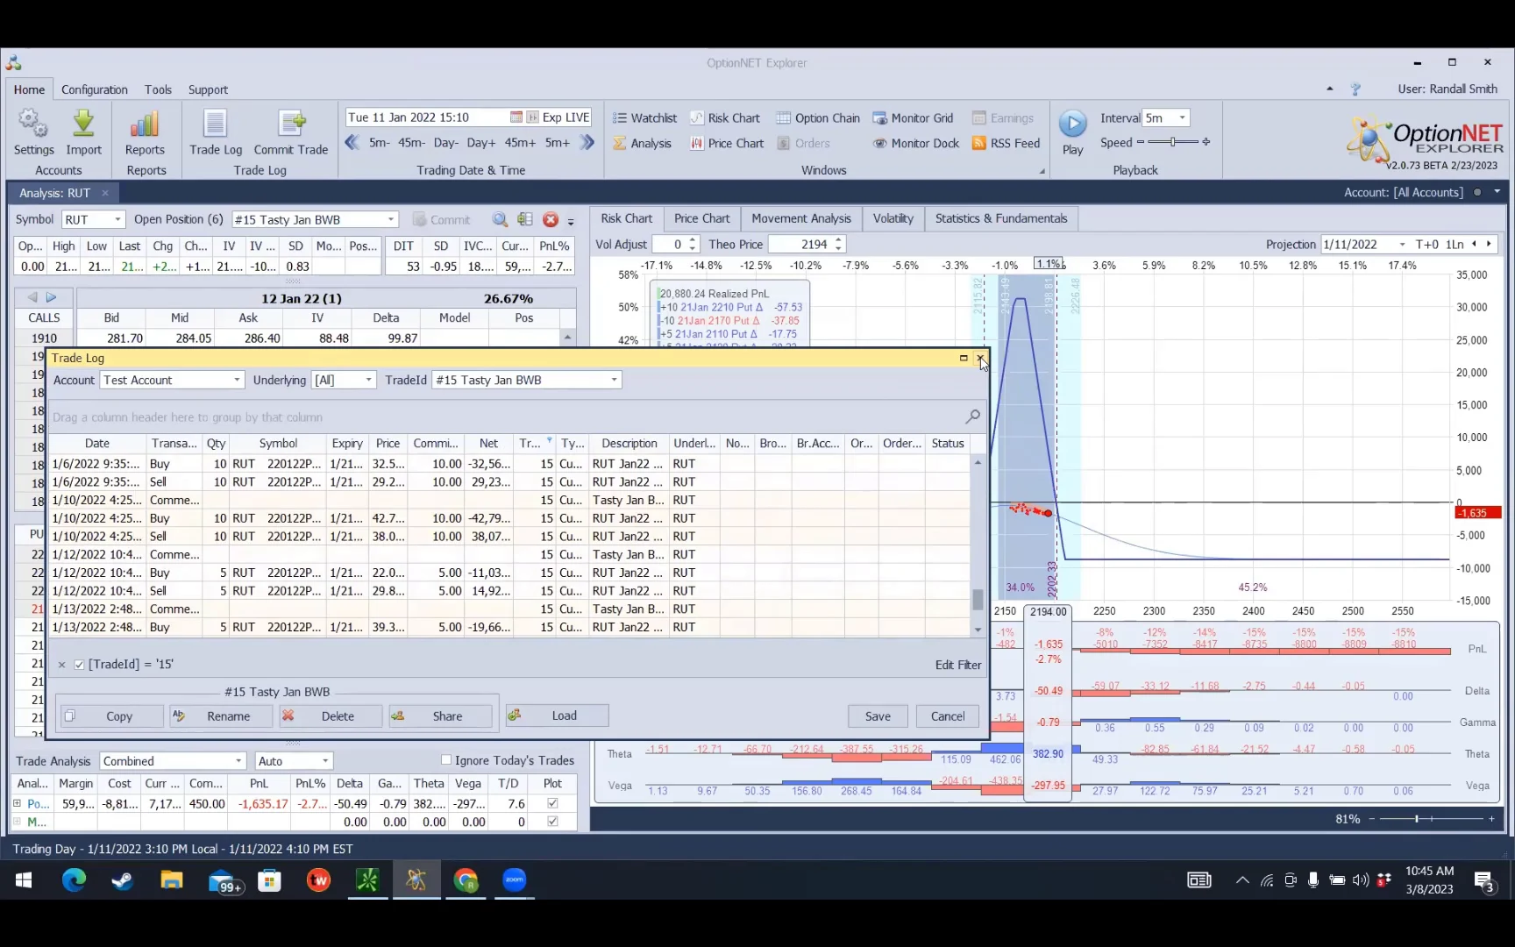Open the Trade Log icon

pyautogui.click(x=216, y=132)
